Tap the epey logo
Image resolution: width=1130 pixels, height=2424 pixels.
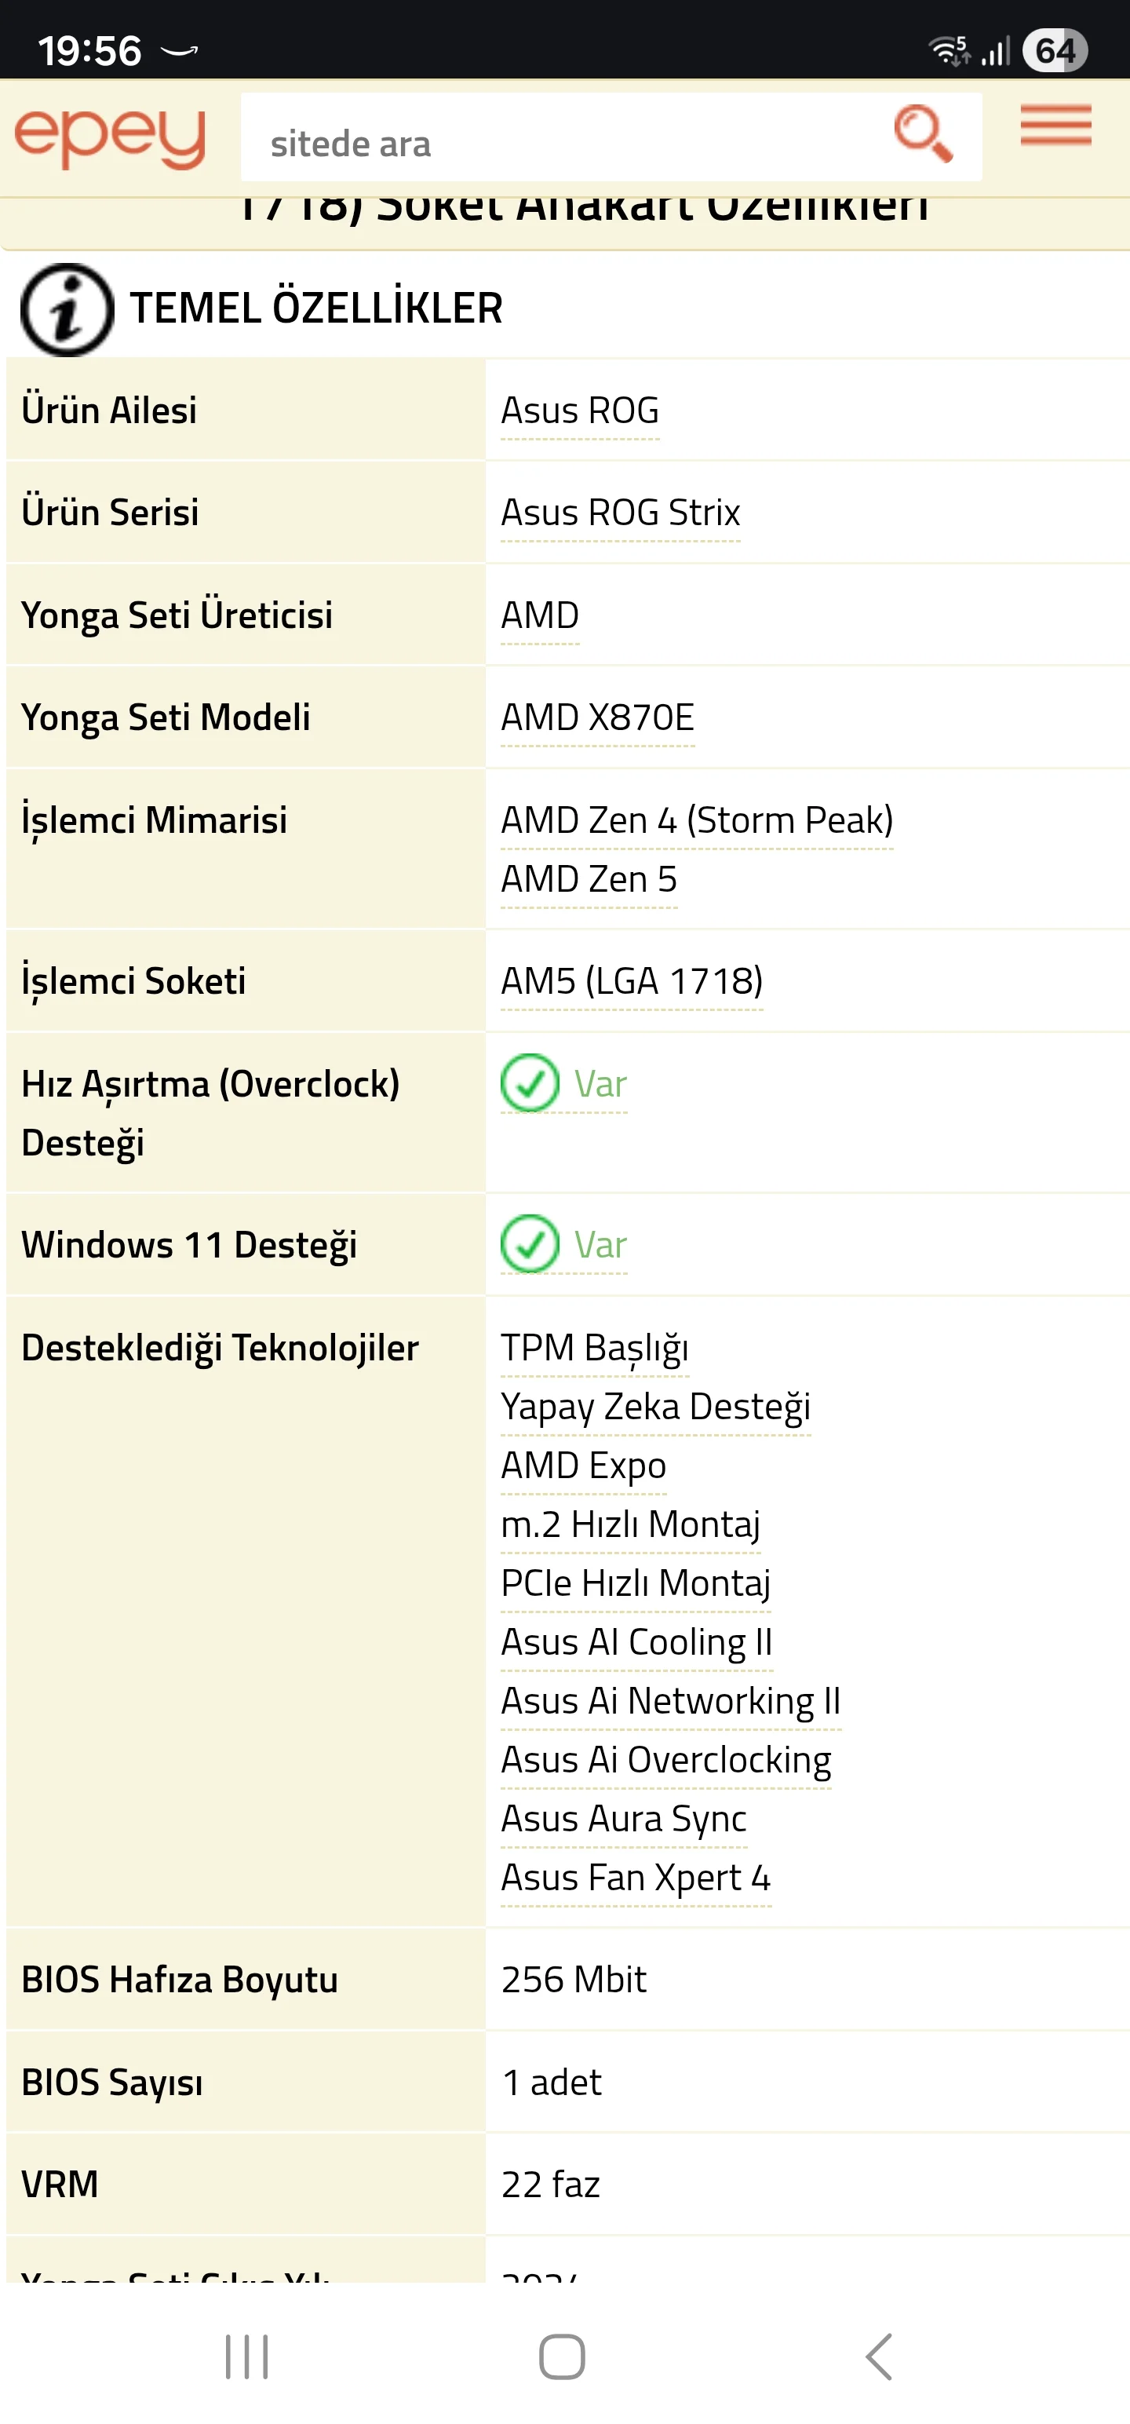coord(109,137)
